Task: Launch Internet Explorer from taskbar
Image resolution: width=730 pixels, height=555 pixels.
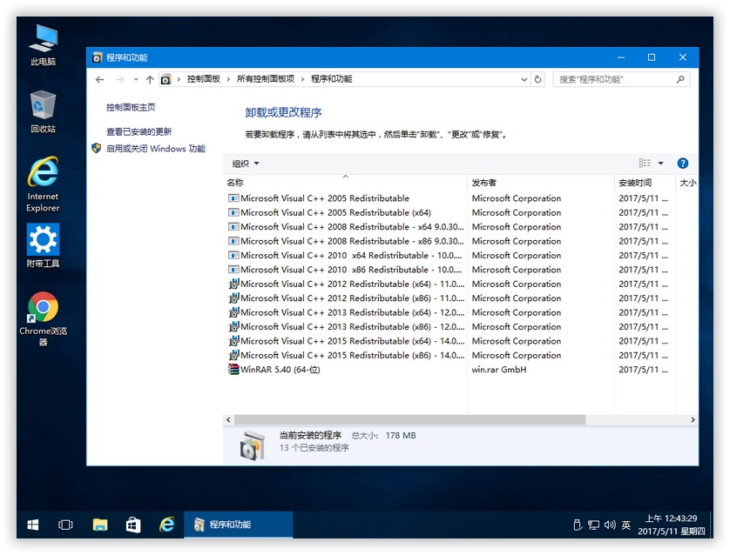Action: 166,525
